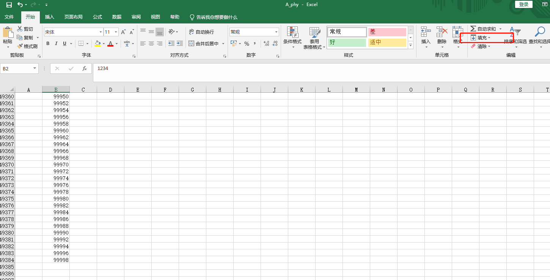Click the formula bar containing 1234

pos(321,72)
